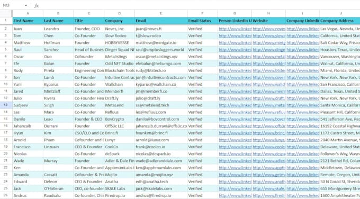Click cell 't@slow.rodeo'

(x=161, y=36)
